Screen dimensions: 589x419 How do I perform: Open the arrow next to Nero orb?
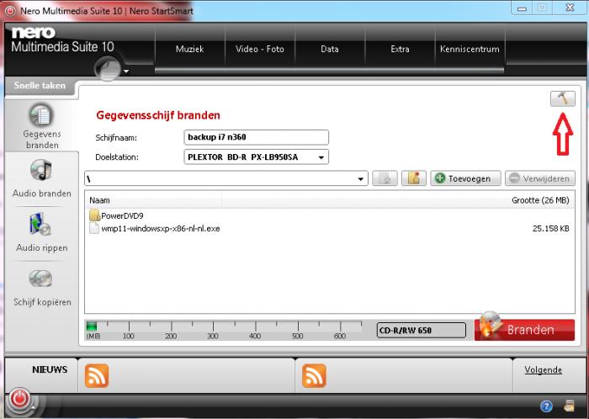point(126,71)
